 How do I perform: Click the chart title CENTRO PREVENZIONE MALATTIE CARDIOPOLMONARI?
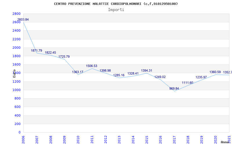(x=116, y=4)
